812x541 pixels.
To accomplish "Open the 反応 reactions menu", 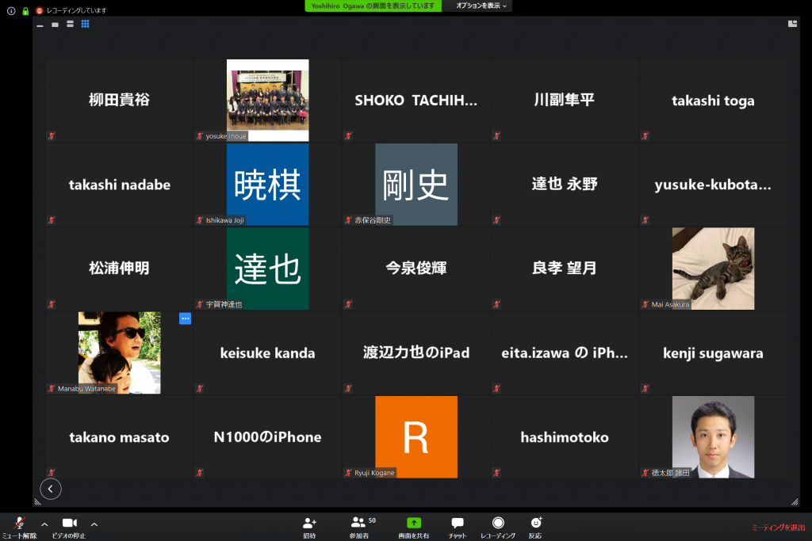I will pyautogui.click(x=536, y=524).
